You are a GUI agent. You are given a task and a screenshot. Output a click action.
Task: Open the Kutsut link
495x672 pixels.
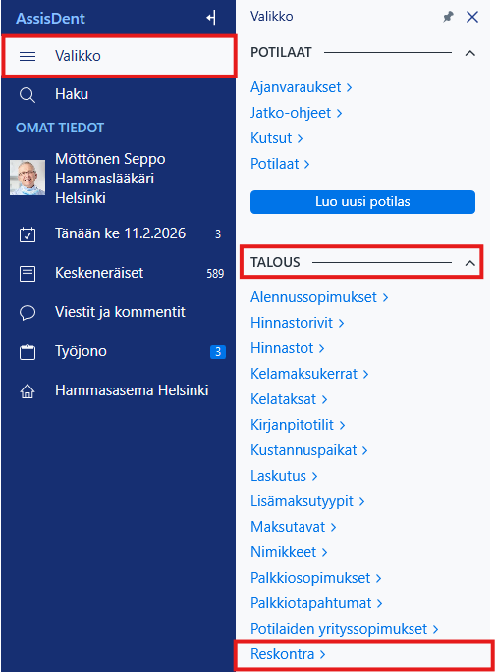(277, 138)
